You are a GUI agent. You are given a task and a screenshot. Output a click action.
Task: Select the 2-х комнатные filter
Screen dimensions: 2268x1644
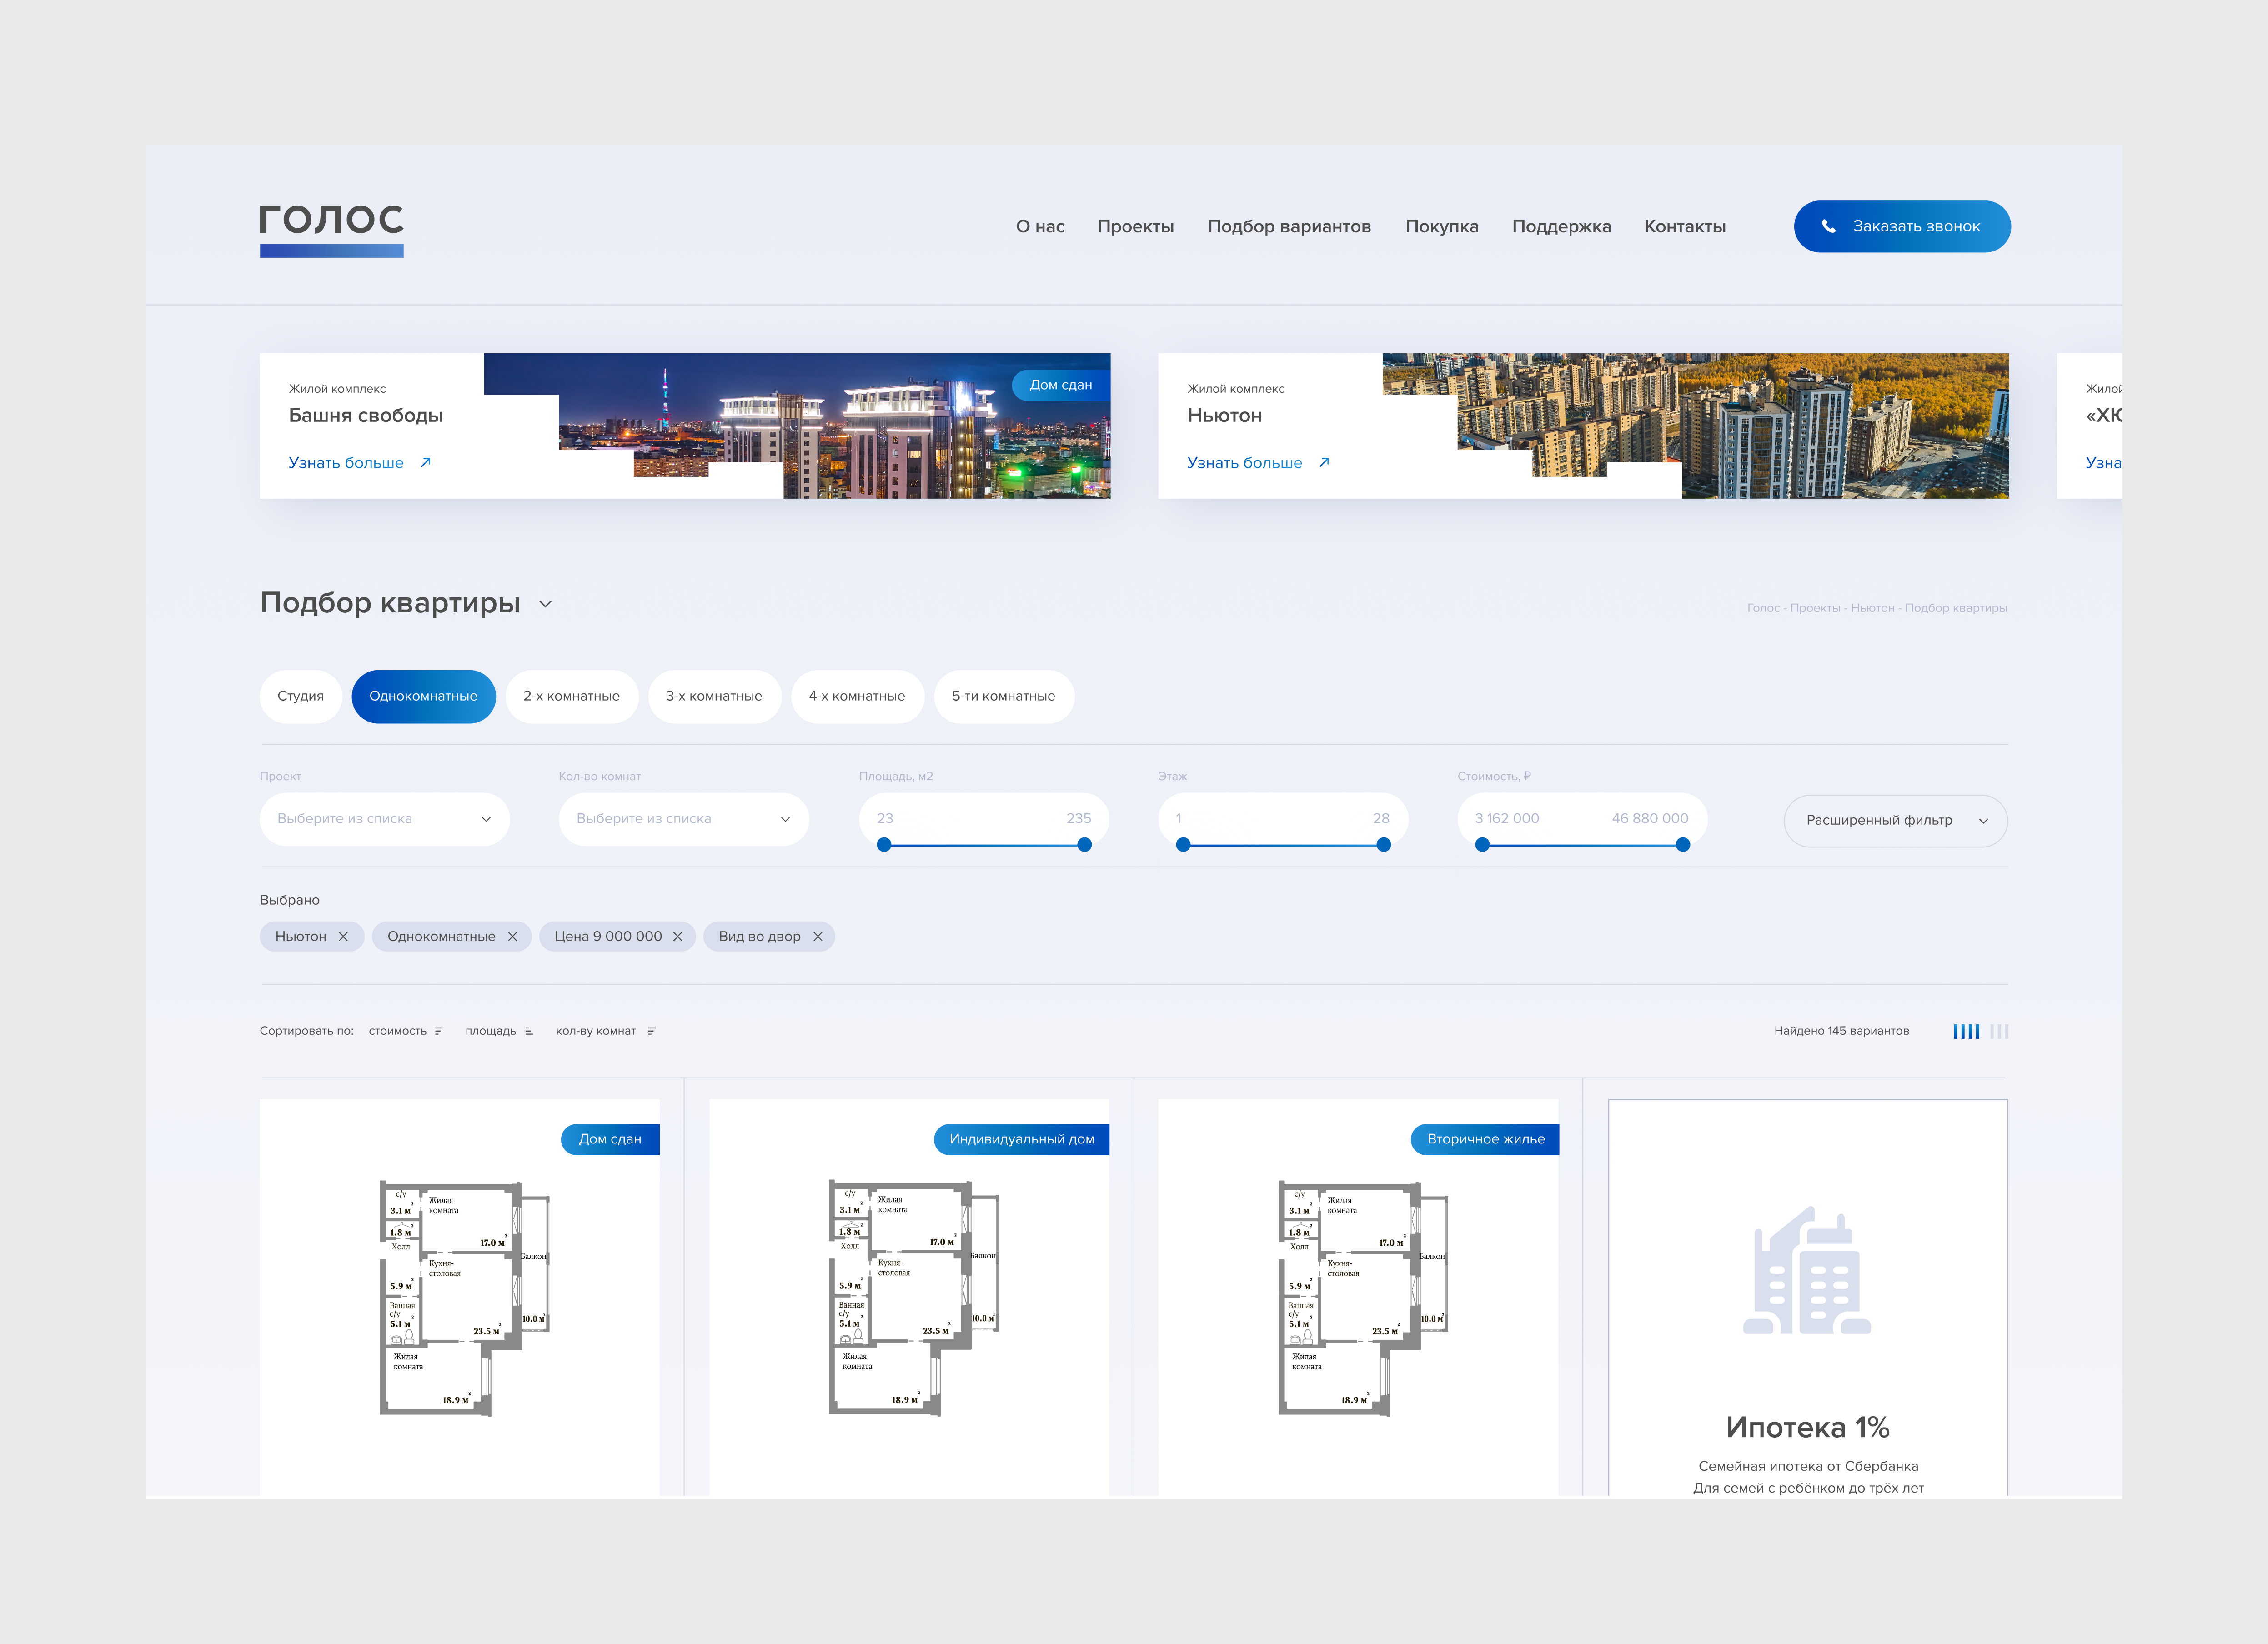pyautogui.click(x=571, y=696)
